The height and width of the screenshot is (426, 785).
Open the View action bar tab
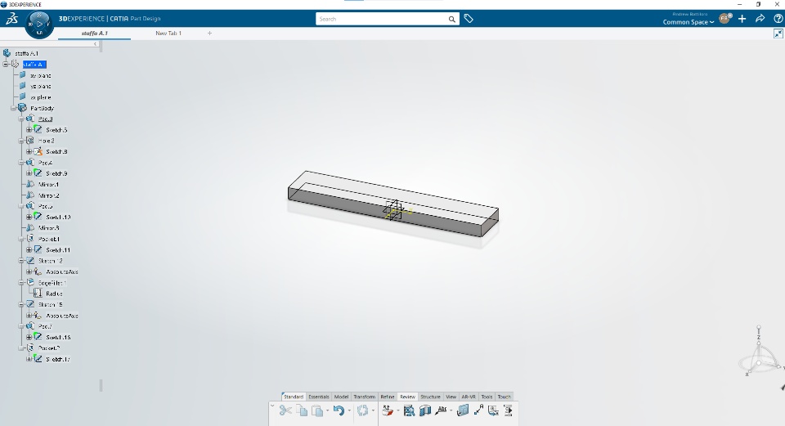click(451, 397)
